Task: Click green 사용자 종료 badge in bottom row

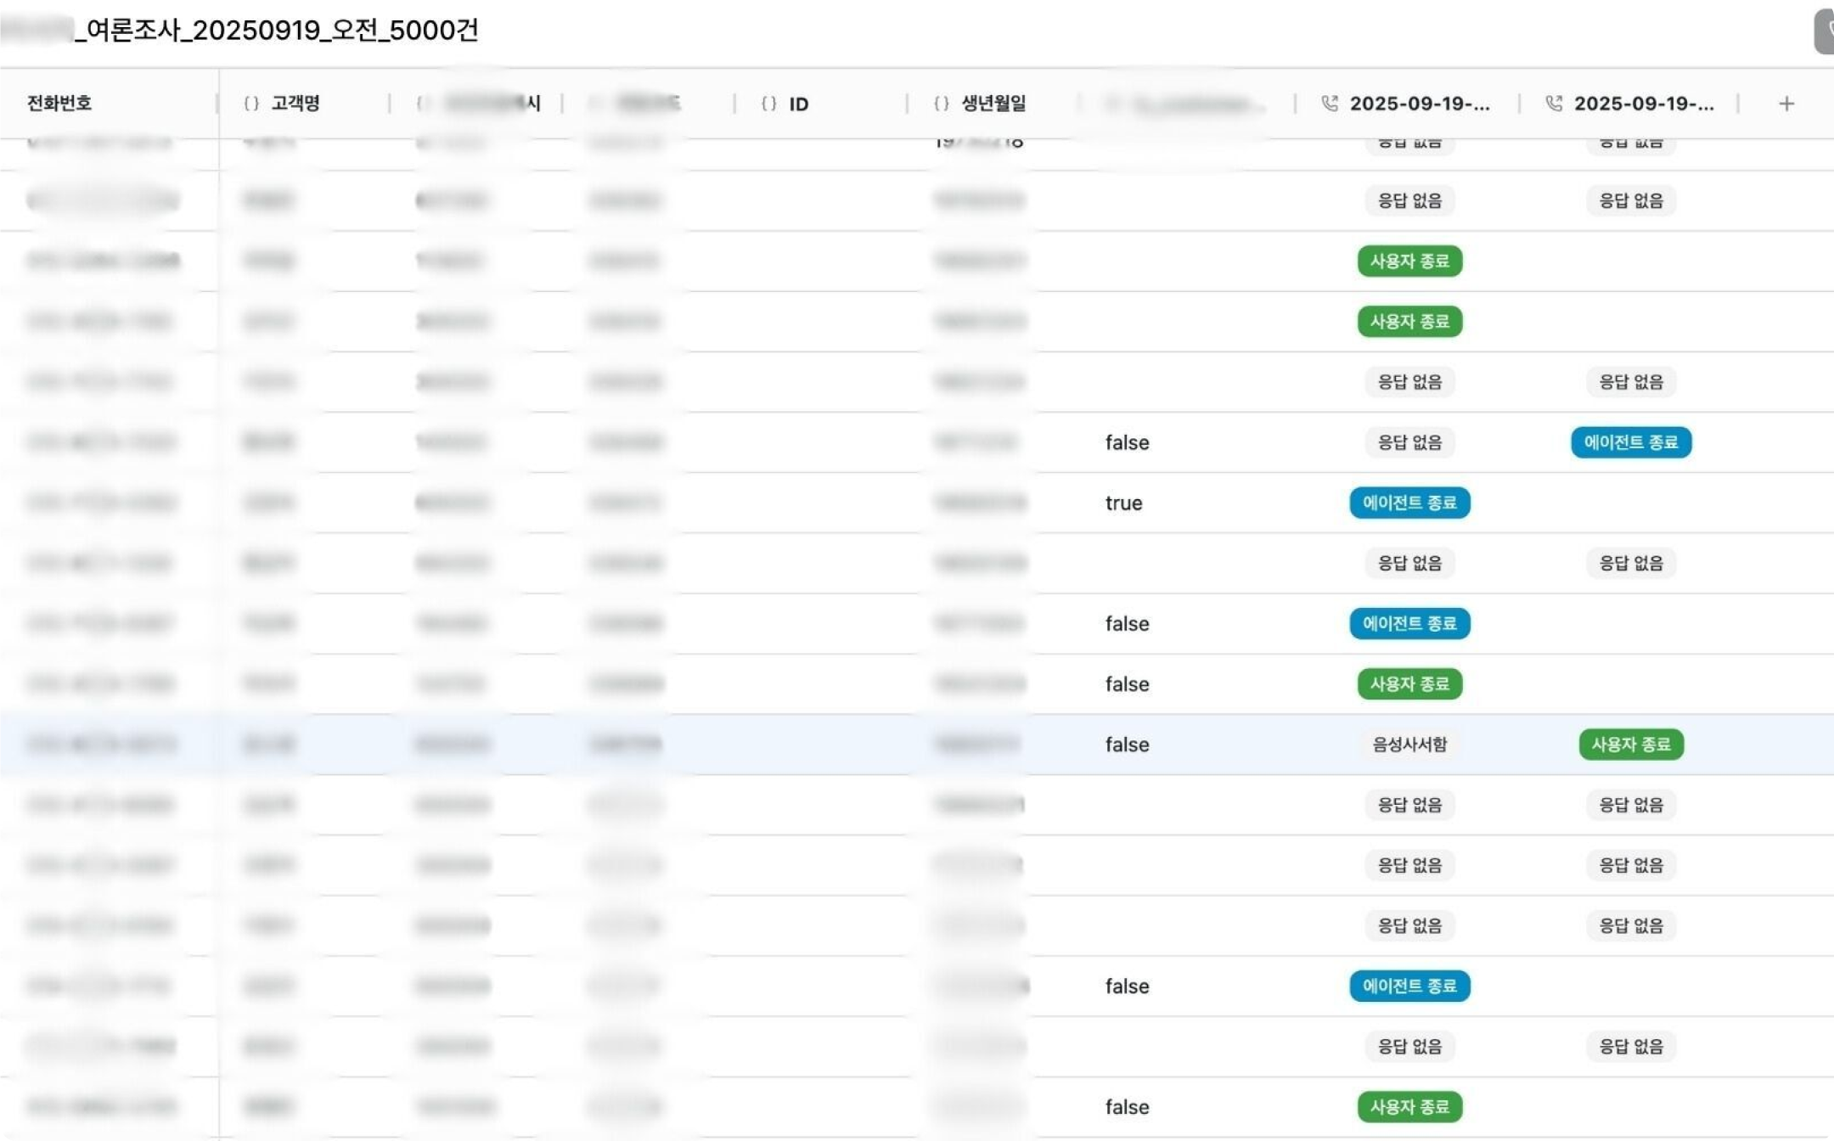Action: [1409, 1107]
